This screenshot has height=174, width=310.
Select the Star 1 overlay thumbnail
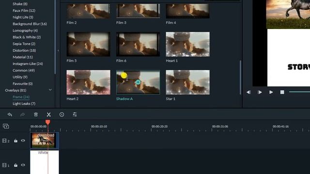tap(187, 82)
